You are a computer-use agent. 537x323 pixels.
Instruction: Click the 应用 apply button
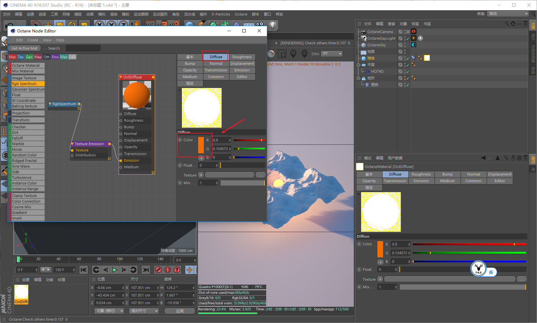(x=180, y=311)
